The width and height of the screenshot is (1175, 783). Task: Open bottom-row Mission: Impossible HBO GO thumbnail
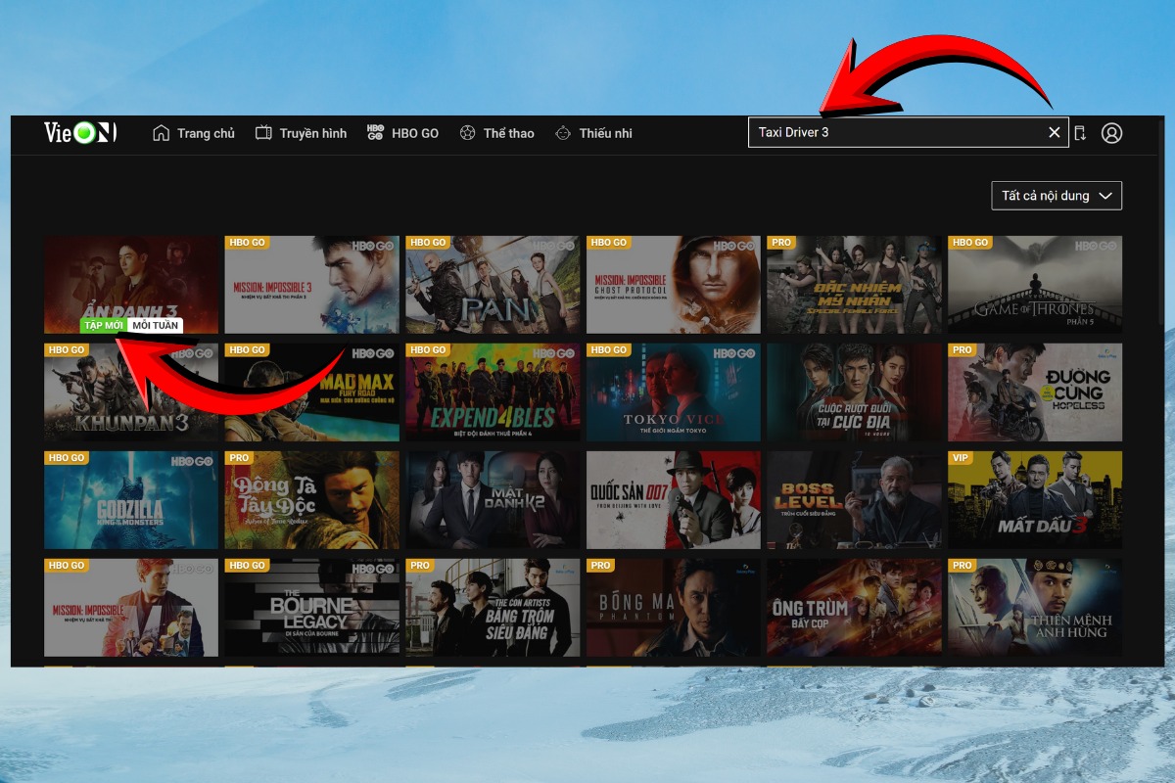coord(131,607)
